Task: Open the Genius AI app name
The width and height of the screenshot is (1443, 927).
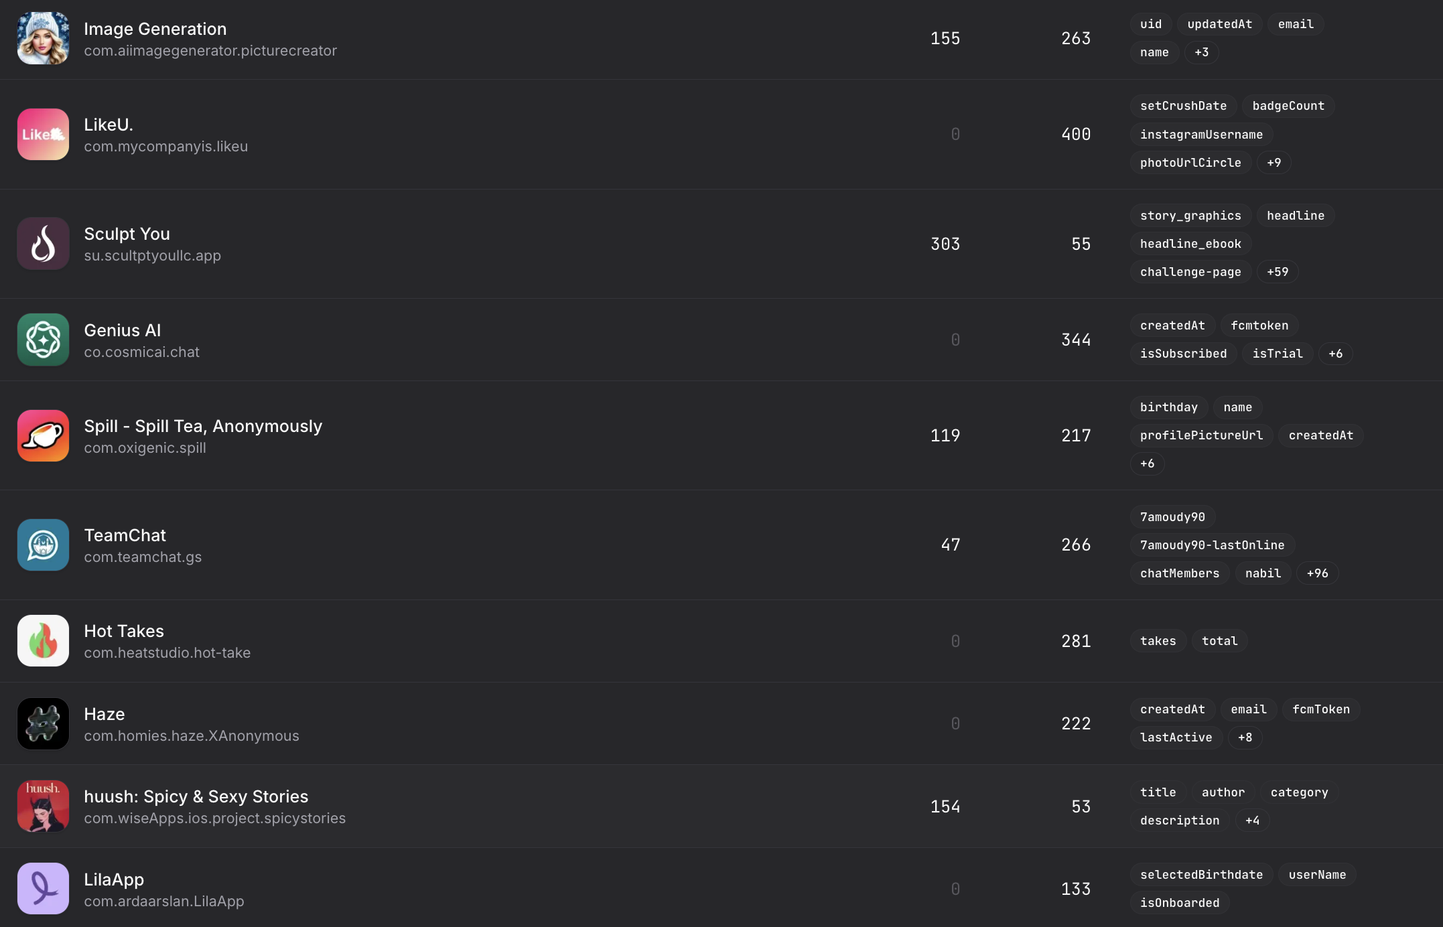Action: pyautogui.click(x=123, y=330)
